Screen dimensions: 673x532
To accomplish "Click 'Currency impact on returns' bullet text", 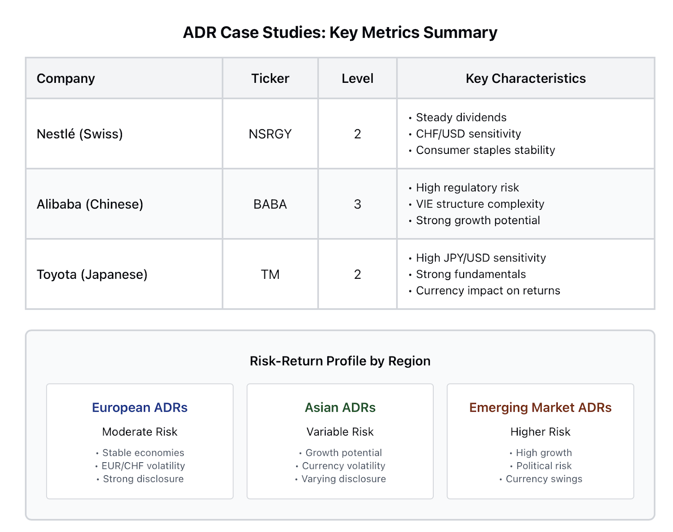I will click(488, 291).
